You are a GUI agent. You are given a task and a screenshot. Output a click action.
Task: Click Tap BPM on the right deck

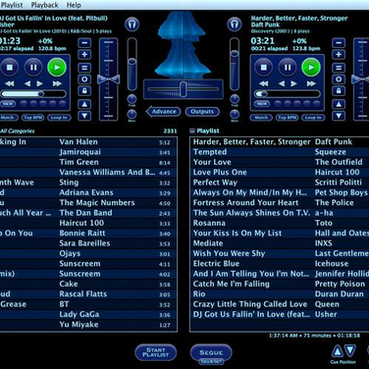(x=288, y=118)
